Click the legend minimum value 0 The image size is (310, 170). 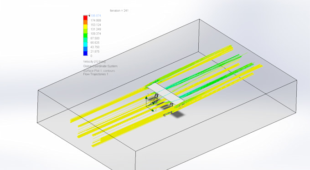click(91, 56)
